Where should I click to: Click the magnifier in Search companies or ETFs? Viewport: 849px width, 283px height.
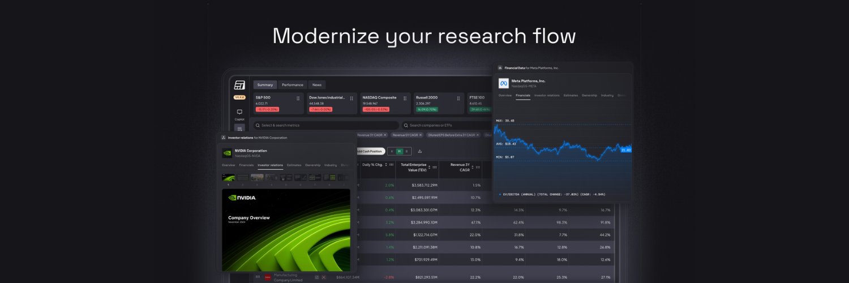click(x=406, y=125)
